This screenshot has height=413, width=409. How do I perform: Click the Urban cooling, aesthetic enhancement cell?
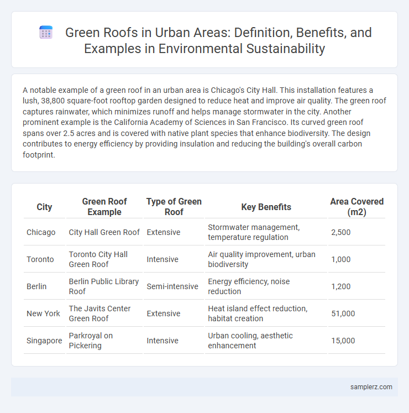266,341
